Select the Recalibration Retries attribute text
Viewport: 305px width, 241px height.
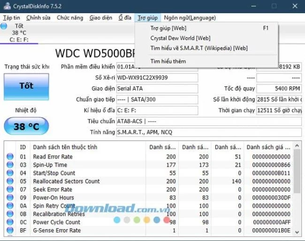pyautogui.click(x=59, y=214)
